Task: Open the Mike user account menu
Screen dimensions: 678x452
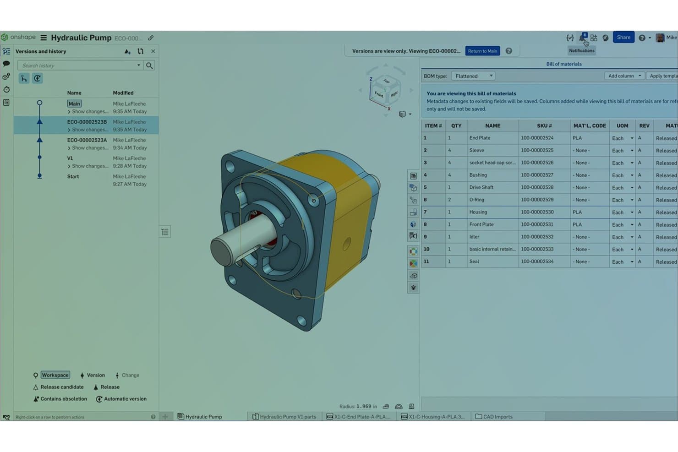Action: (667, 38)
